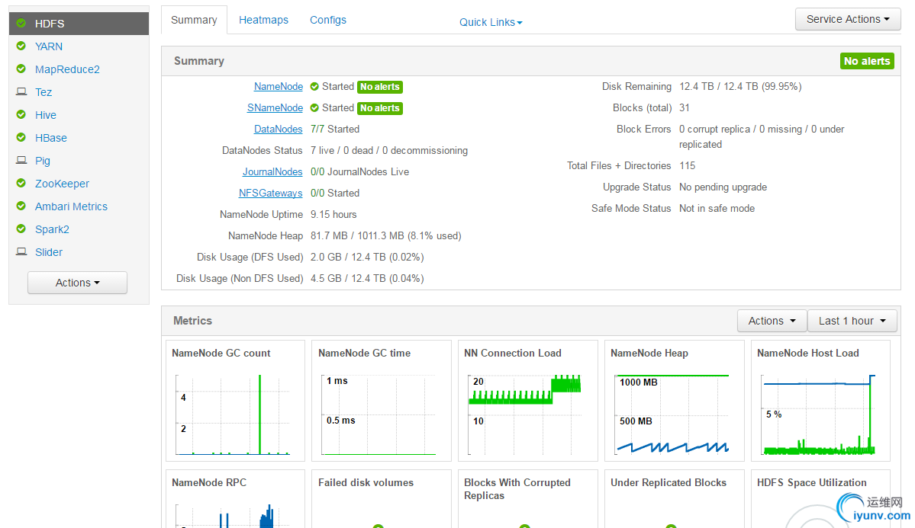This screenshot has height=528, width=915.
Task: Open the Configs tab
Action: 328,20
